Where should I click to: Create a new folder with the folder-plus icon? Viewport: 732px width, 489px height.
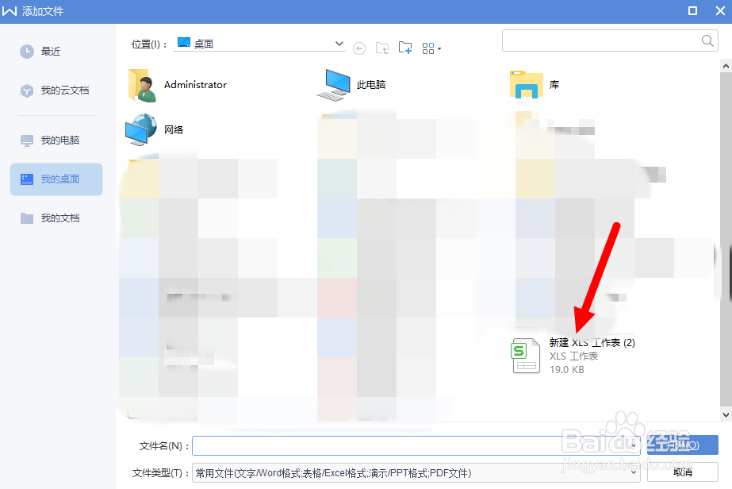click(404, 48)
